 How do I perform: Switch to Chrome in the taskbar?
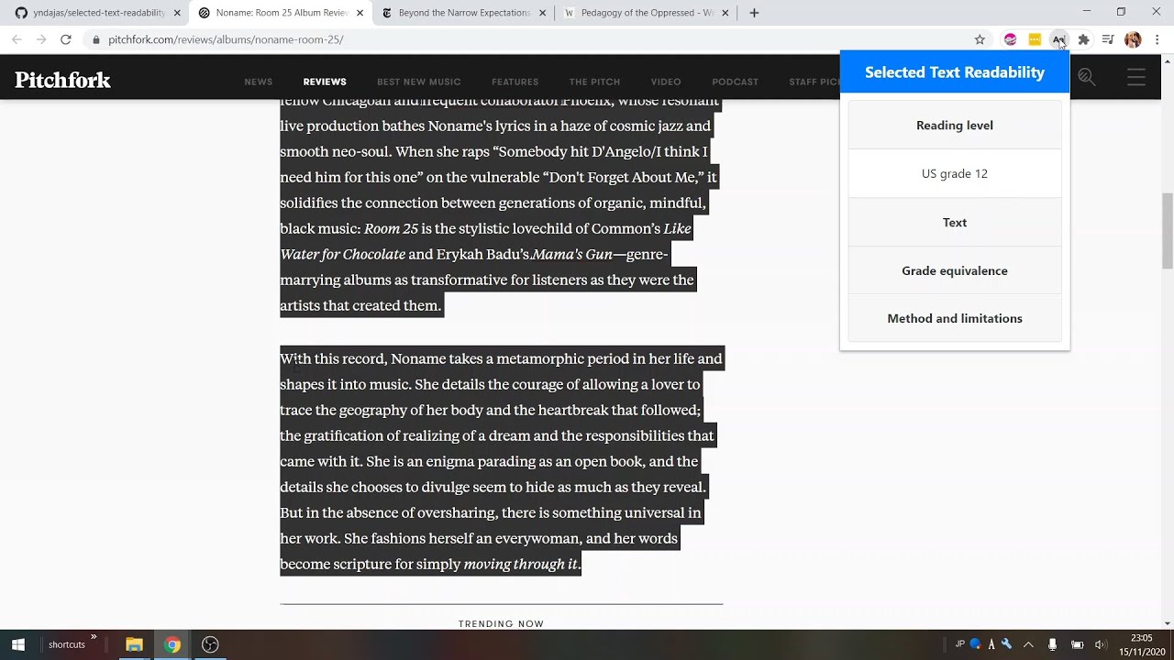[x=172, y=644]
